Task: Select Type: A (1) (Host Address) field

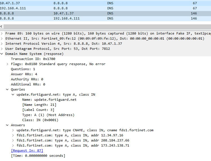Action: pos(48,115)
